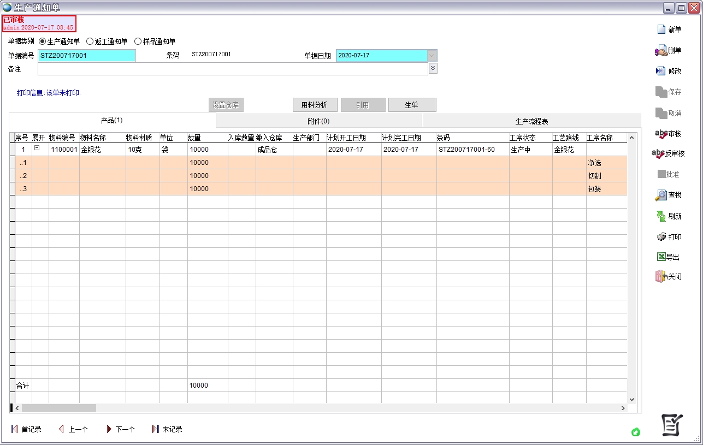703x445 pixels.
Task: Click the 删单 (delete order) icon
Action: pos(661,50)
